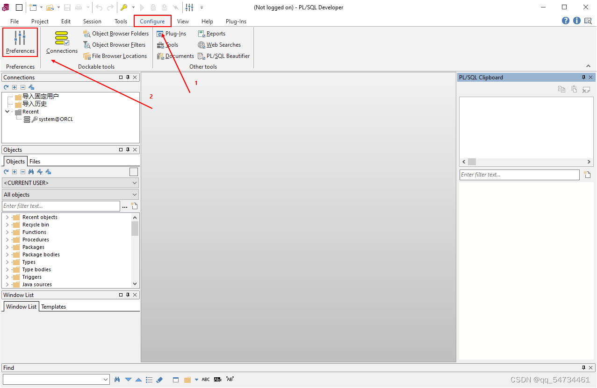Click the folder search scope icon in Find bar
597x388 pixels.
(x=187, y=380)
